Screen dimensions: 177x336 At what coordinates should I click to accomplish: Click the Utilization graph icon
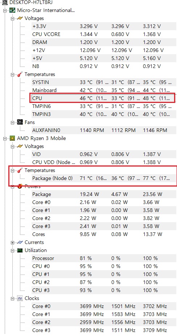coord(20,250)
